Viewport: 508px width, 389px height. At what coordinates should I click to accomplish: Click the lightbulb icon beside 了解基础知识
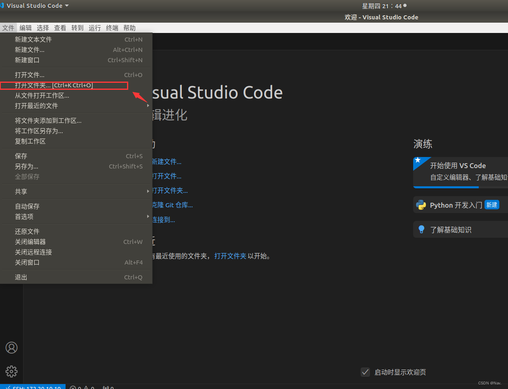pyautogui.click(x=421, y=230)
